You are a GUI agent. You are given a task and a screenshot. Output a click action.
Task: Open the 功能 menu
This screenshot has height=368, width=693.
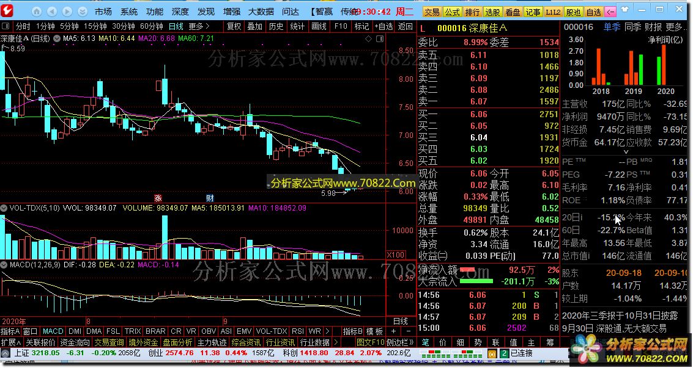155,12
